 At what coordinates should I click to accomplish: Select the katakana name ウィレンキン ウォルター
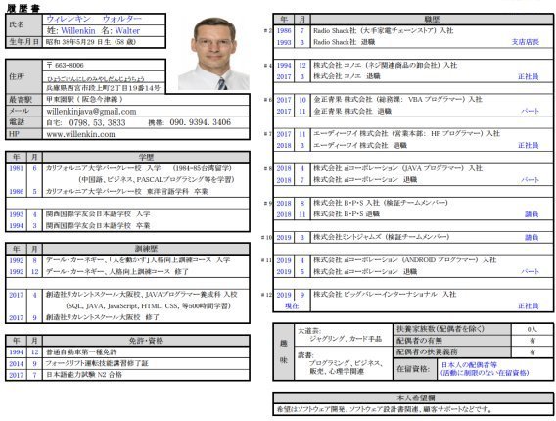[x=94, y=19]
